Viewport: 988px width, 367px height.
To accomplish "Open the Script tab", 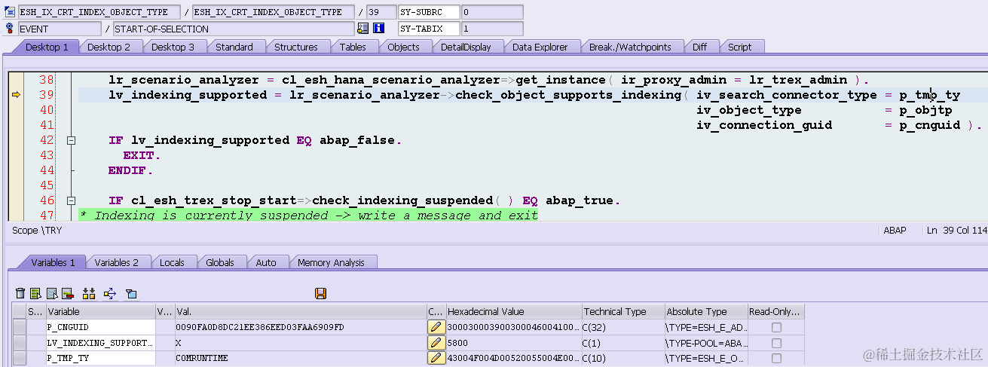I will [x=739, y=47].
